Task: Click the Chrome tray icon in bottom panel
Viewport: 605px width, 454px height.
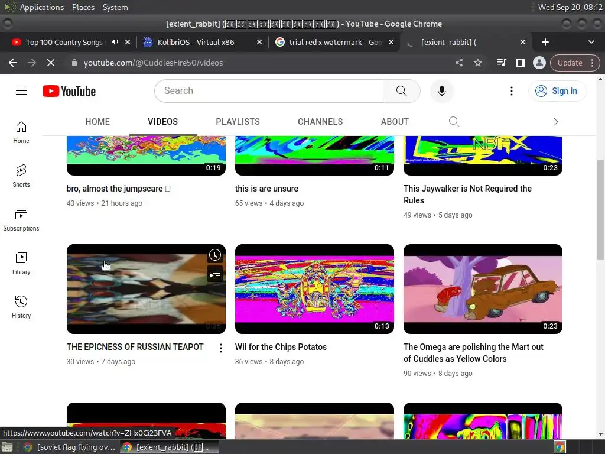Action: coord(560,447)
